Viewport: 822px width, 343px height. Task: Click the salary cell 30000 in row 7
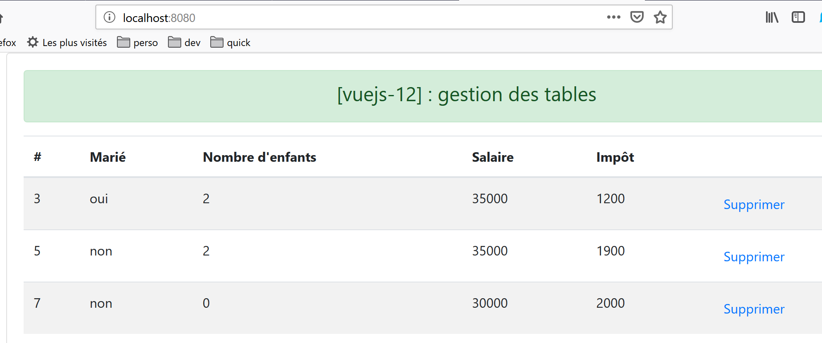[x=490, y=303]
